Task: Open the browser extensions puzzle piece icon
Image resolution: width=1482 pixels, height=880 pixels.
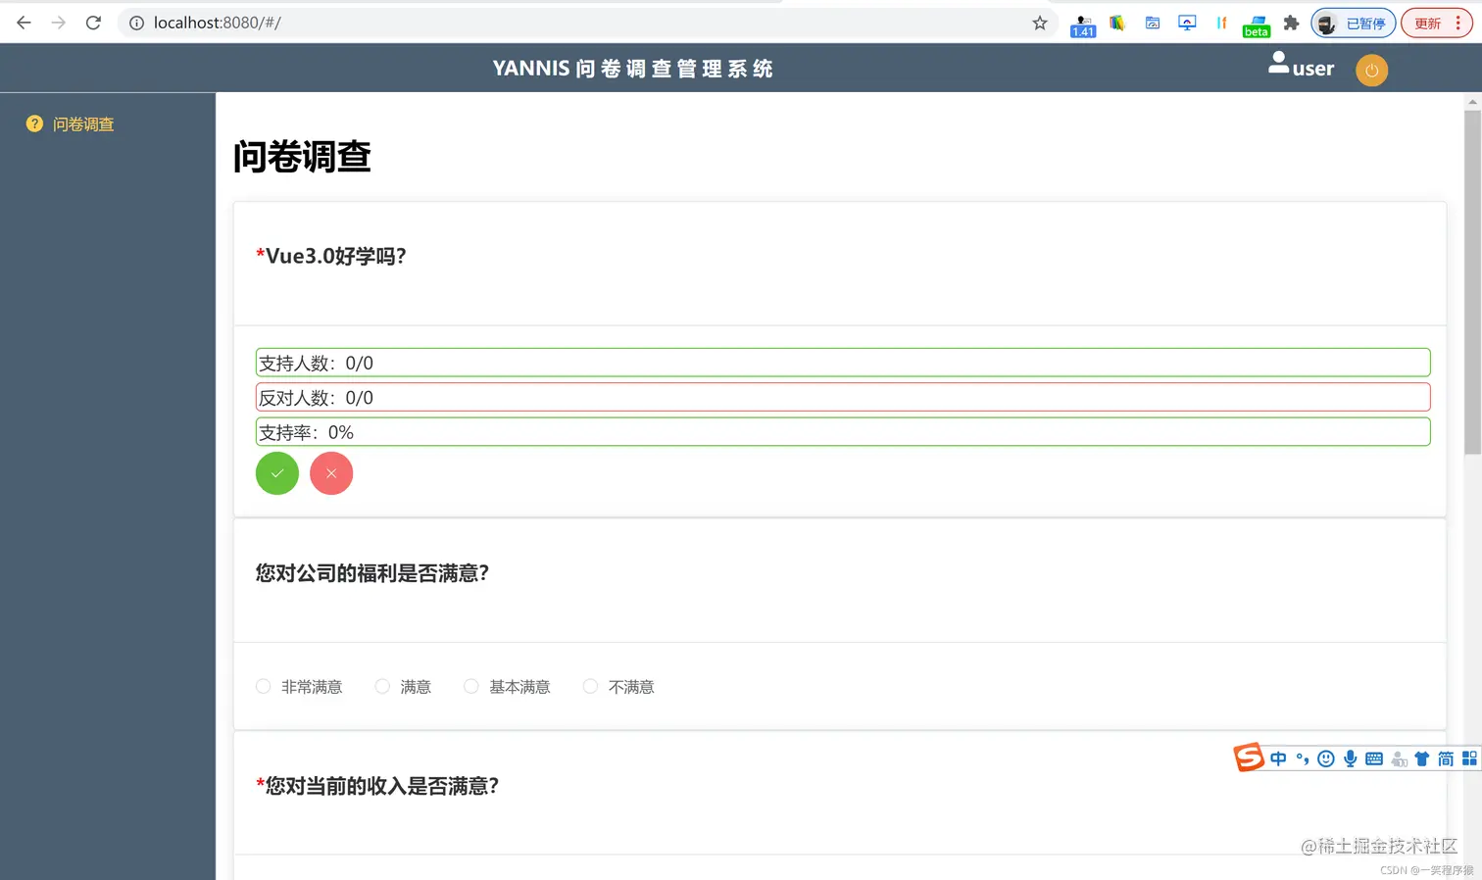Action: coord(1292,23)
